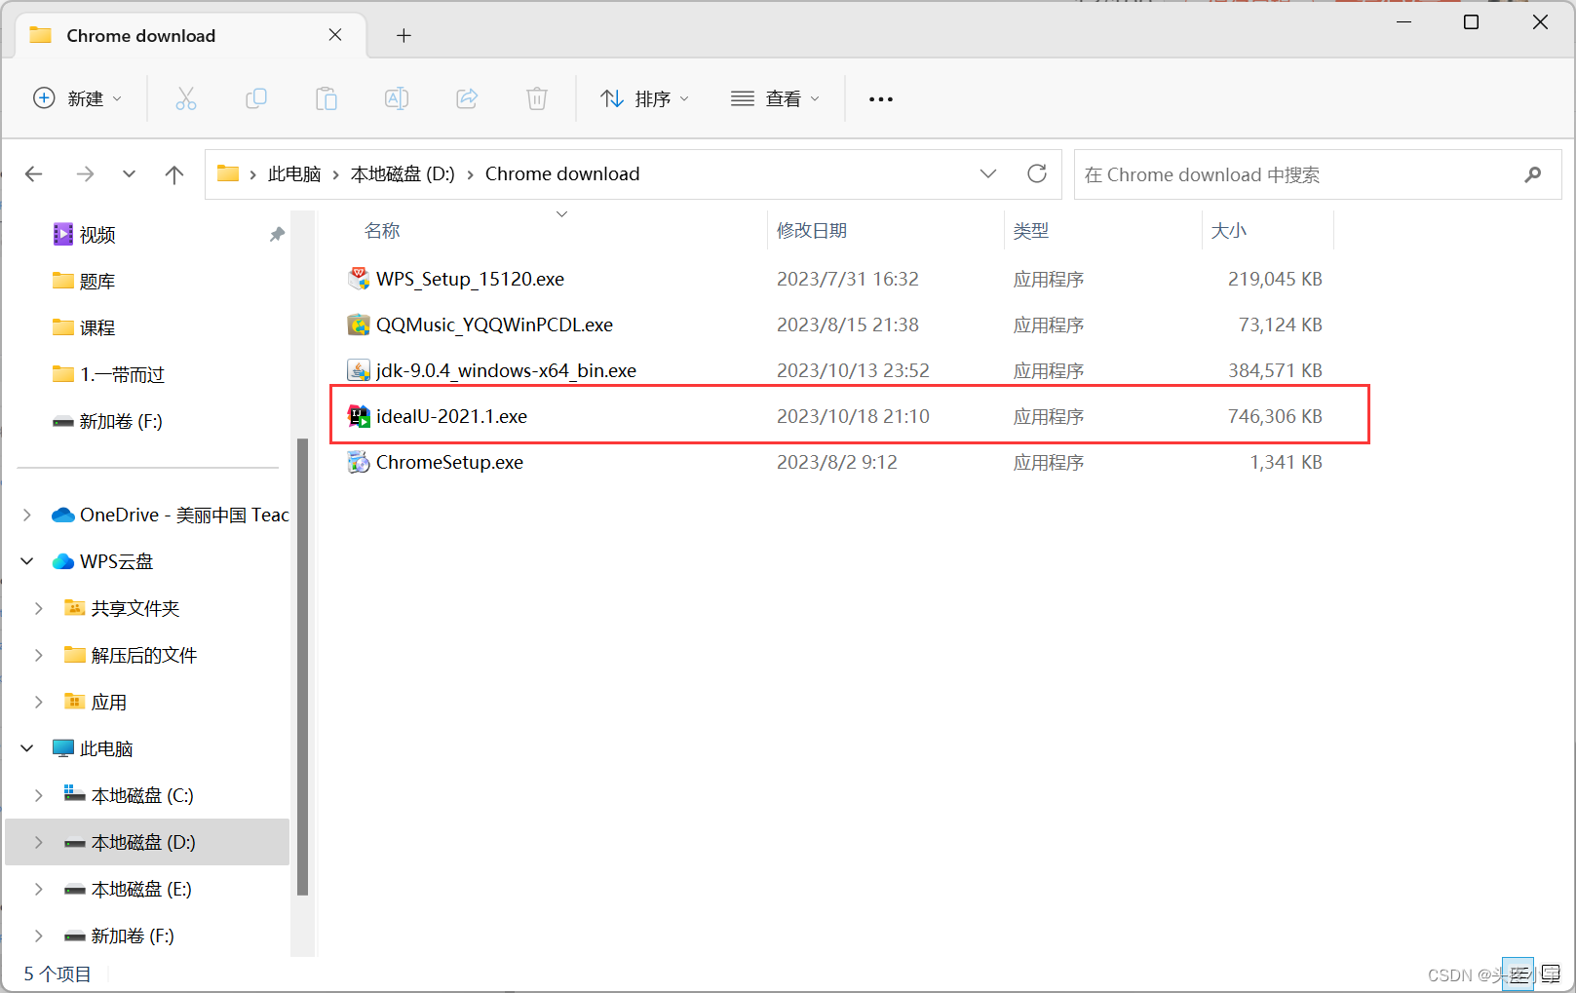Open the 查看 view dropdown
The image size is (1576, 993).
[x=776, y=98]
